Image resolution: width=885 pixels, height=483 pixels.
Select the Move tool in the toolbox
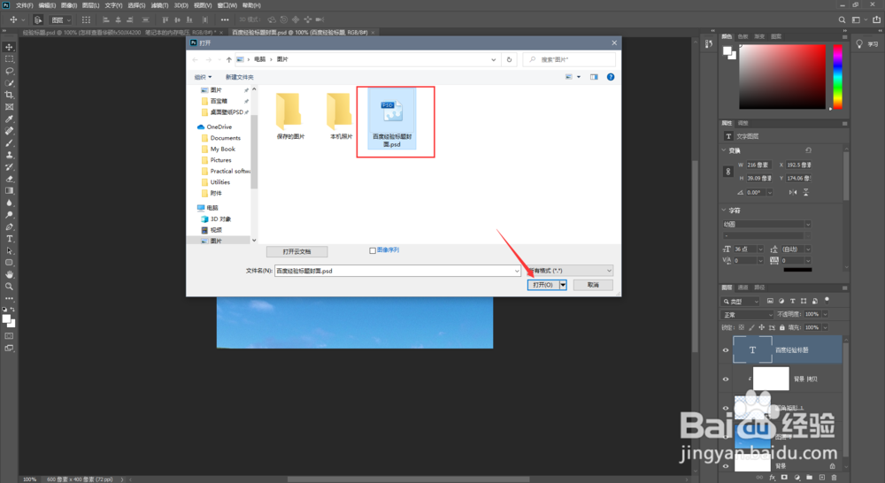click(9, 47)
